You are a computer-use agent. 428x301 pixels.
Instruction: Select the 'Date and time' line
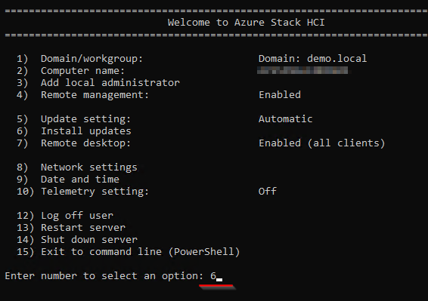tap(68, 180)
